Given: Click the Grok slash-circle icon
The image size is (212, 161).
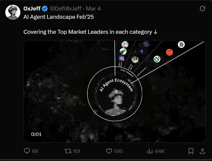Looking at the screenshot, I should point(202,9).
